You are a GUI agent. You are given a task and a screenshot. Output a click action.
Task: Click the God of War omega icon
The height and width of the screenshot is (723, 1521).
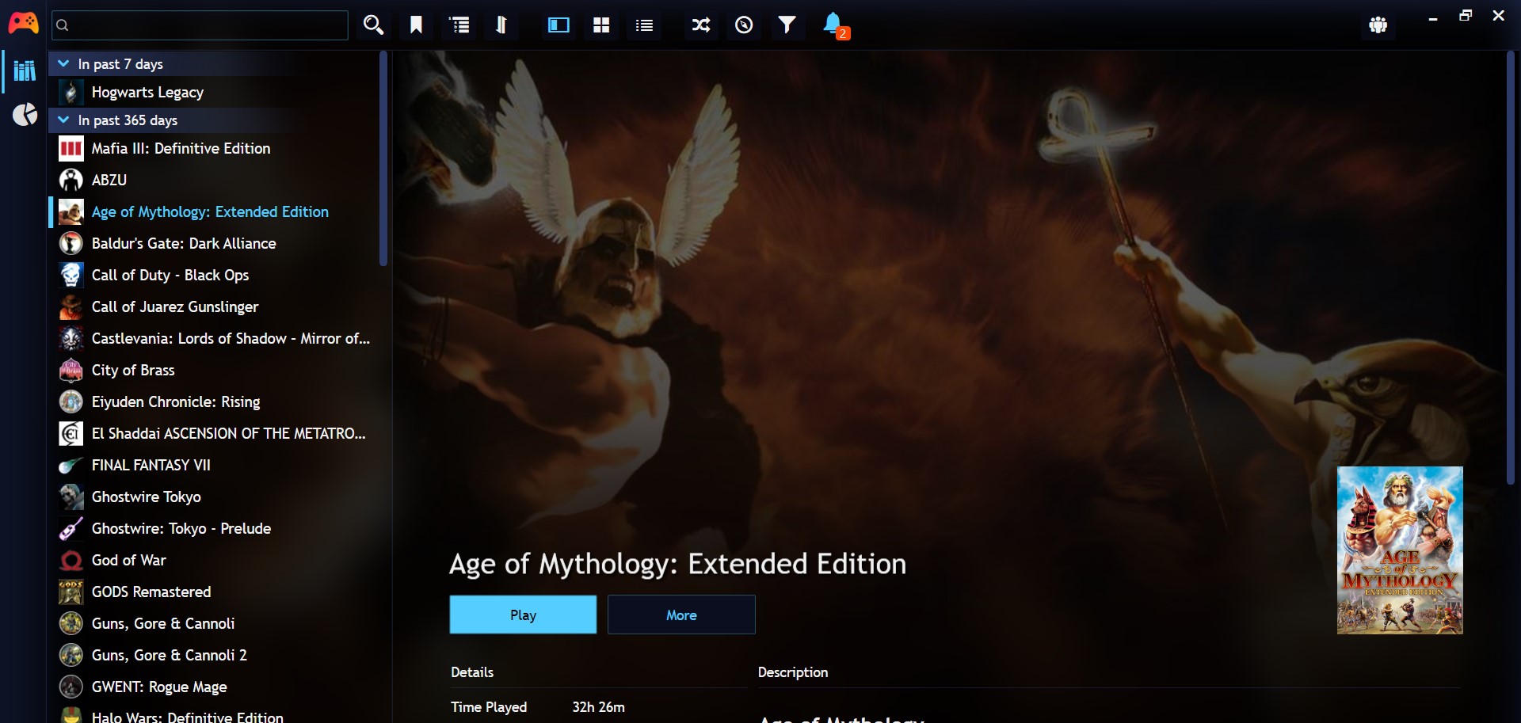pos(71,560)
